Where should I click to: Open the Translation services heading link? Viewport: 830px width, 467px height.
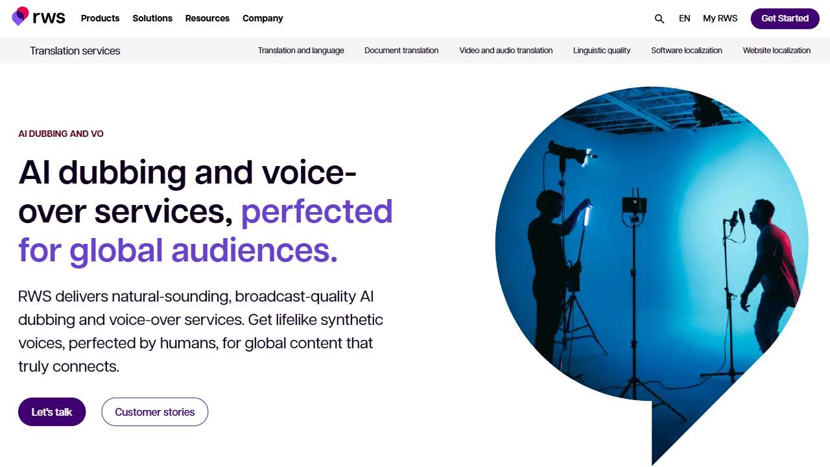75,51
